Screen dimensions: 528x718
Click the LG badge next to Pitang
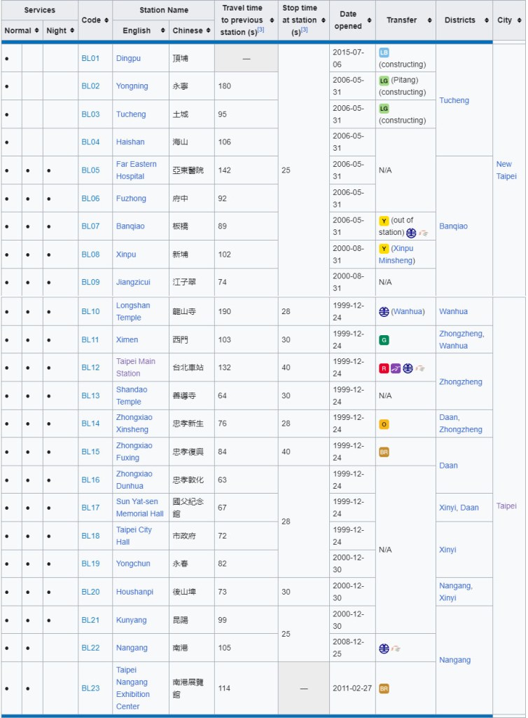384,81
